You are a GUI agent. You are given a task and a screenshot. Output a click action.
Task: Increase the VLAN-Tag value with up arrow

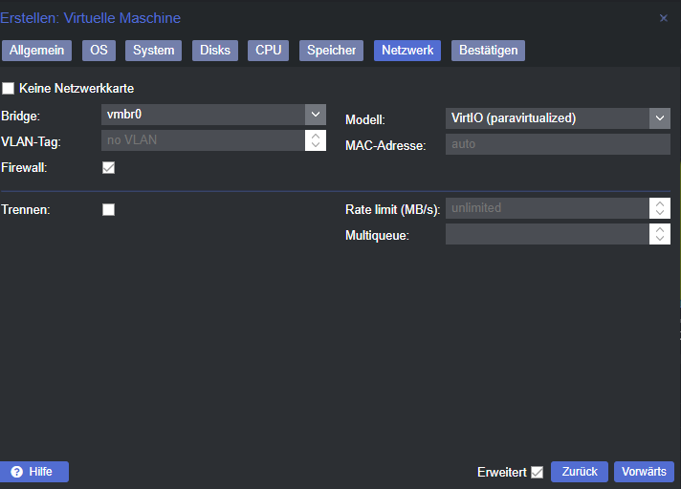316,136
